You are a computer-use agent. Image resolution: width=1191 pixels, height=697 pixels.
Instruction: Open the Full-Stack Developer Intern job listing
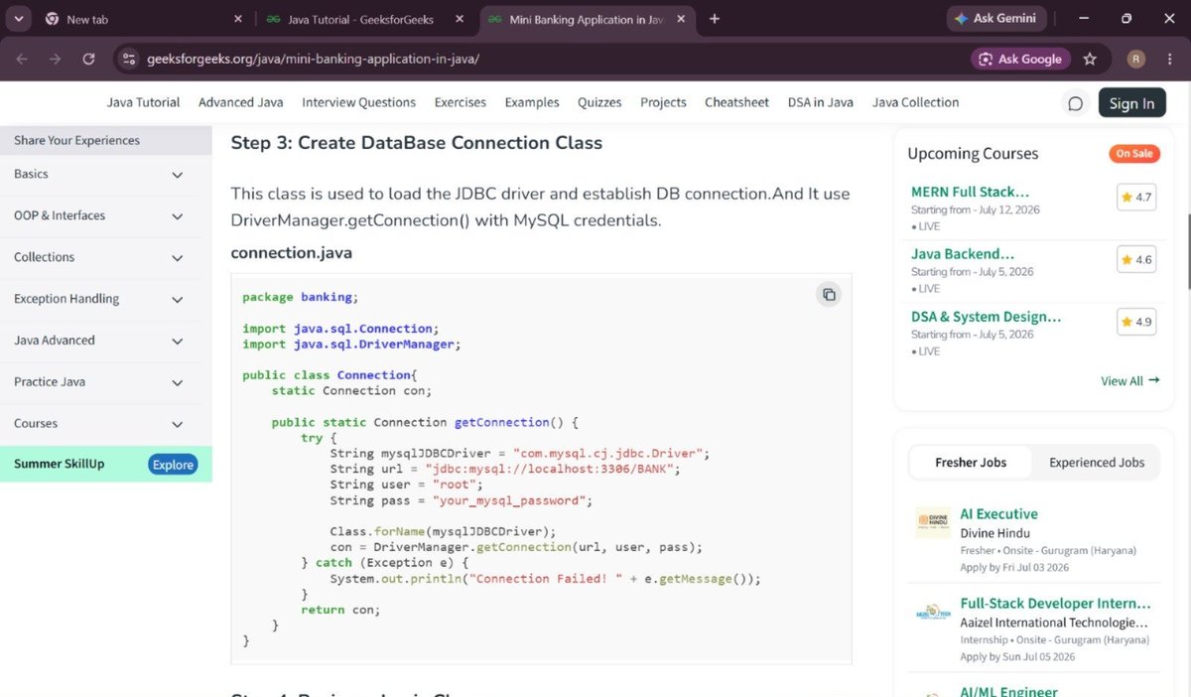(x=1056, y=604)
